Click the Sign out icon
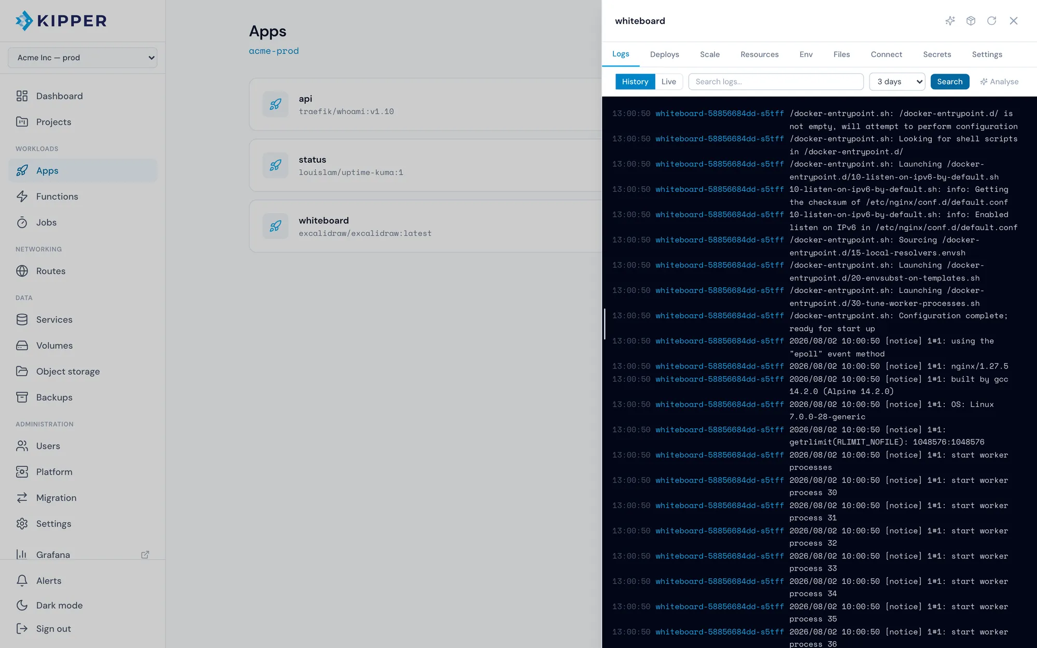1037x648 pixels. 22,629
